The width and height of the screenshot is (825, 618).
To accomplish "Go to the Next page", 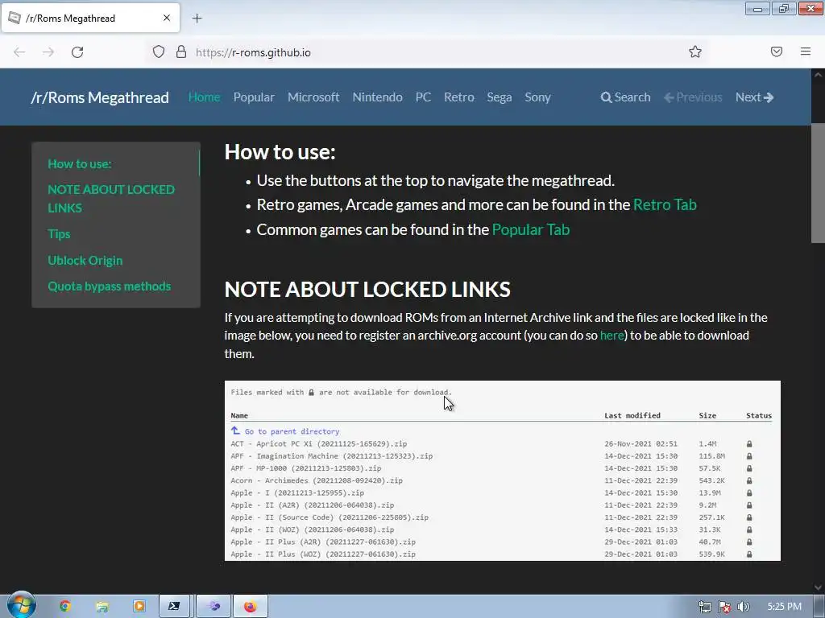I will coord(754,97).
